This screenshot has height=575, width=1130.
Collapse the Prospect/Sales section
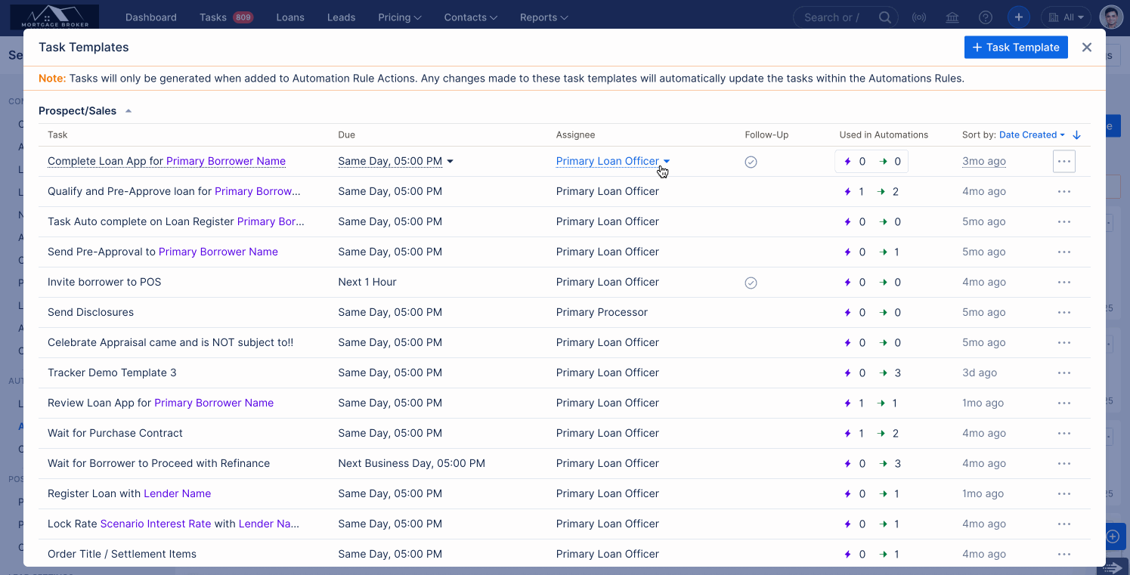[128, 111]
